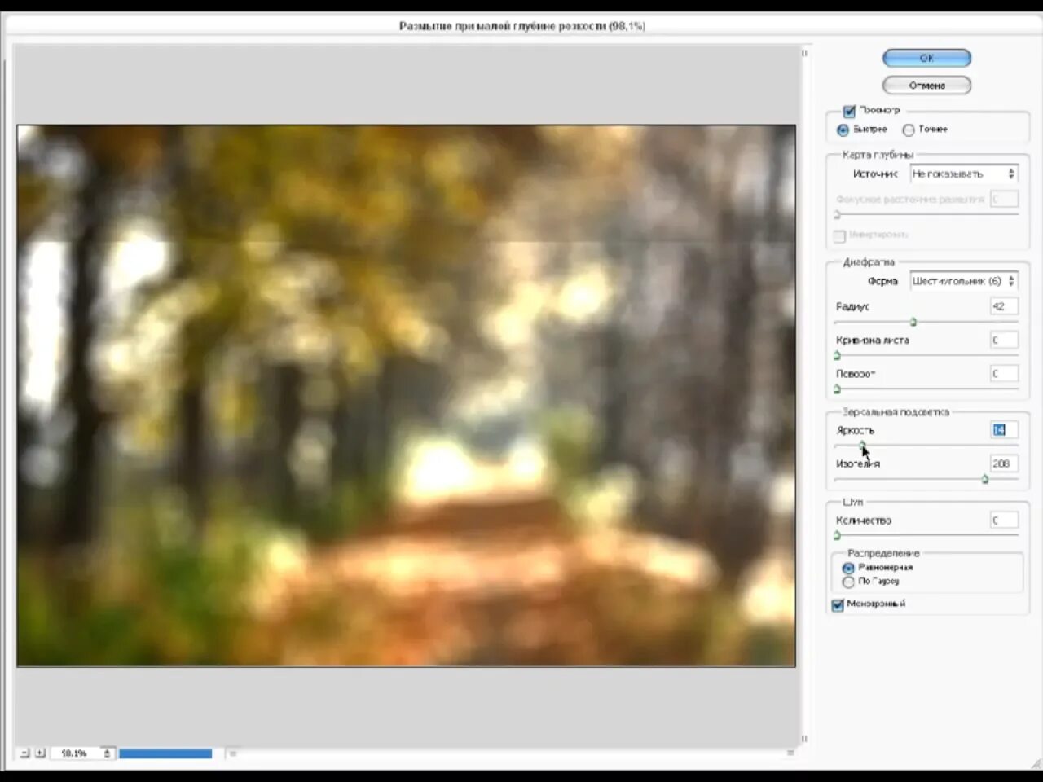
Task: Click the Количество noise value field
Action: click(x=1004, y=520)
